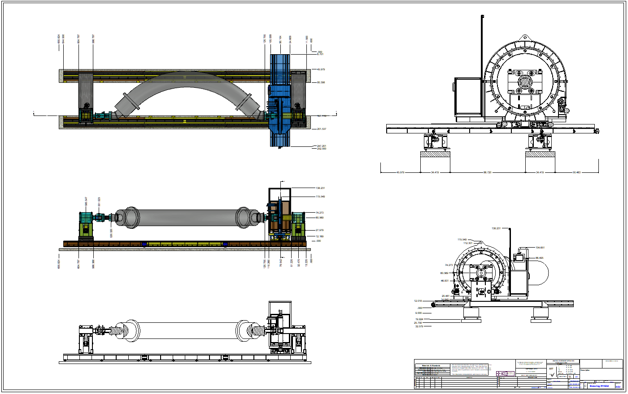Click the 104.651 dimension label
This screenshot has height=394, width=628.
click(540, 247)
